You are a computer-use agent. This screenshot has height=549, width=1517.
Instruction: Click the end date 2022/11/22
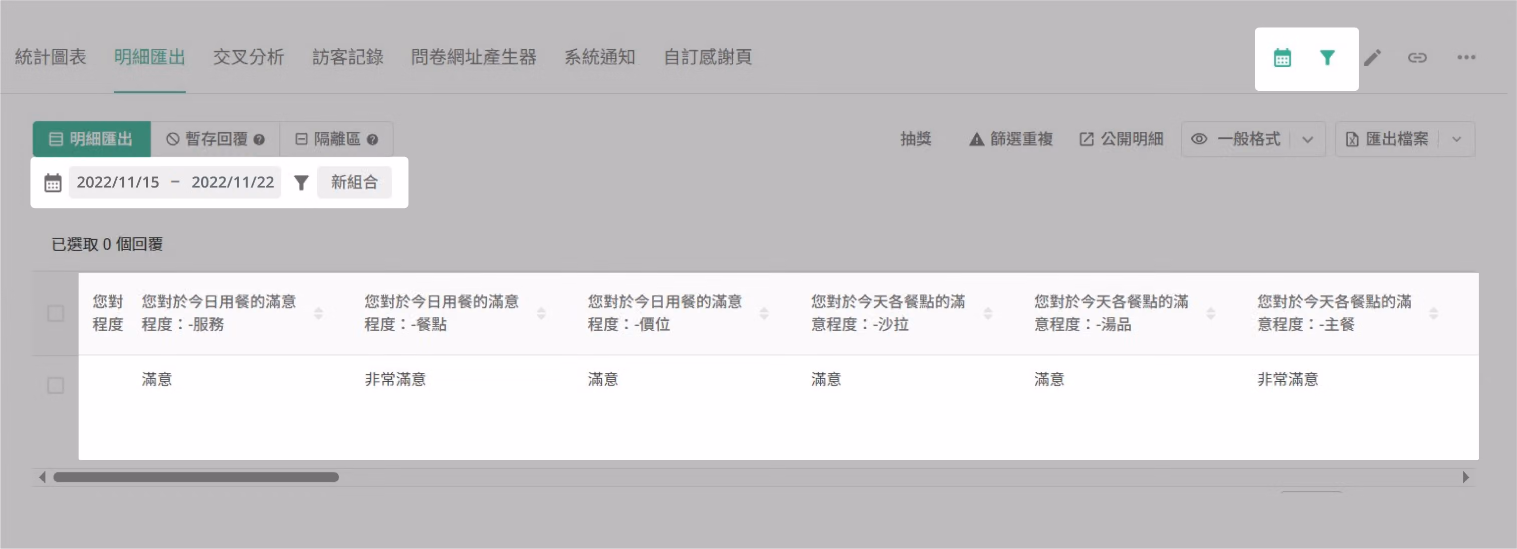(x=233, y=182)
